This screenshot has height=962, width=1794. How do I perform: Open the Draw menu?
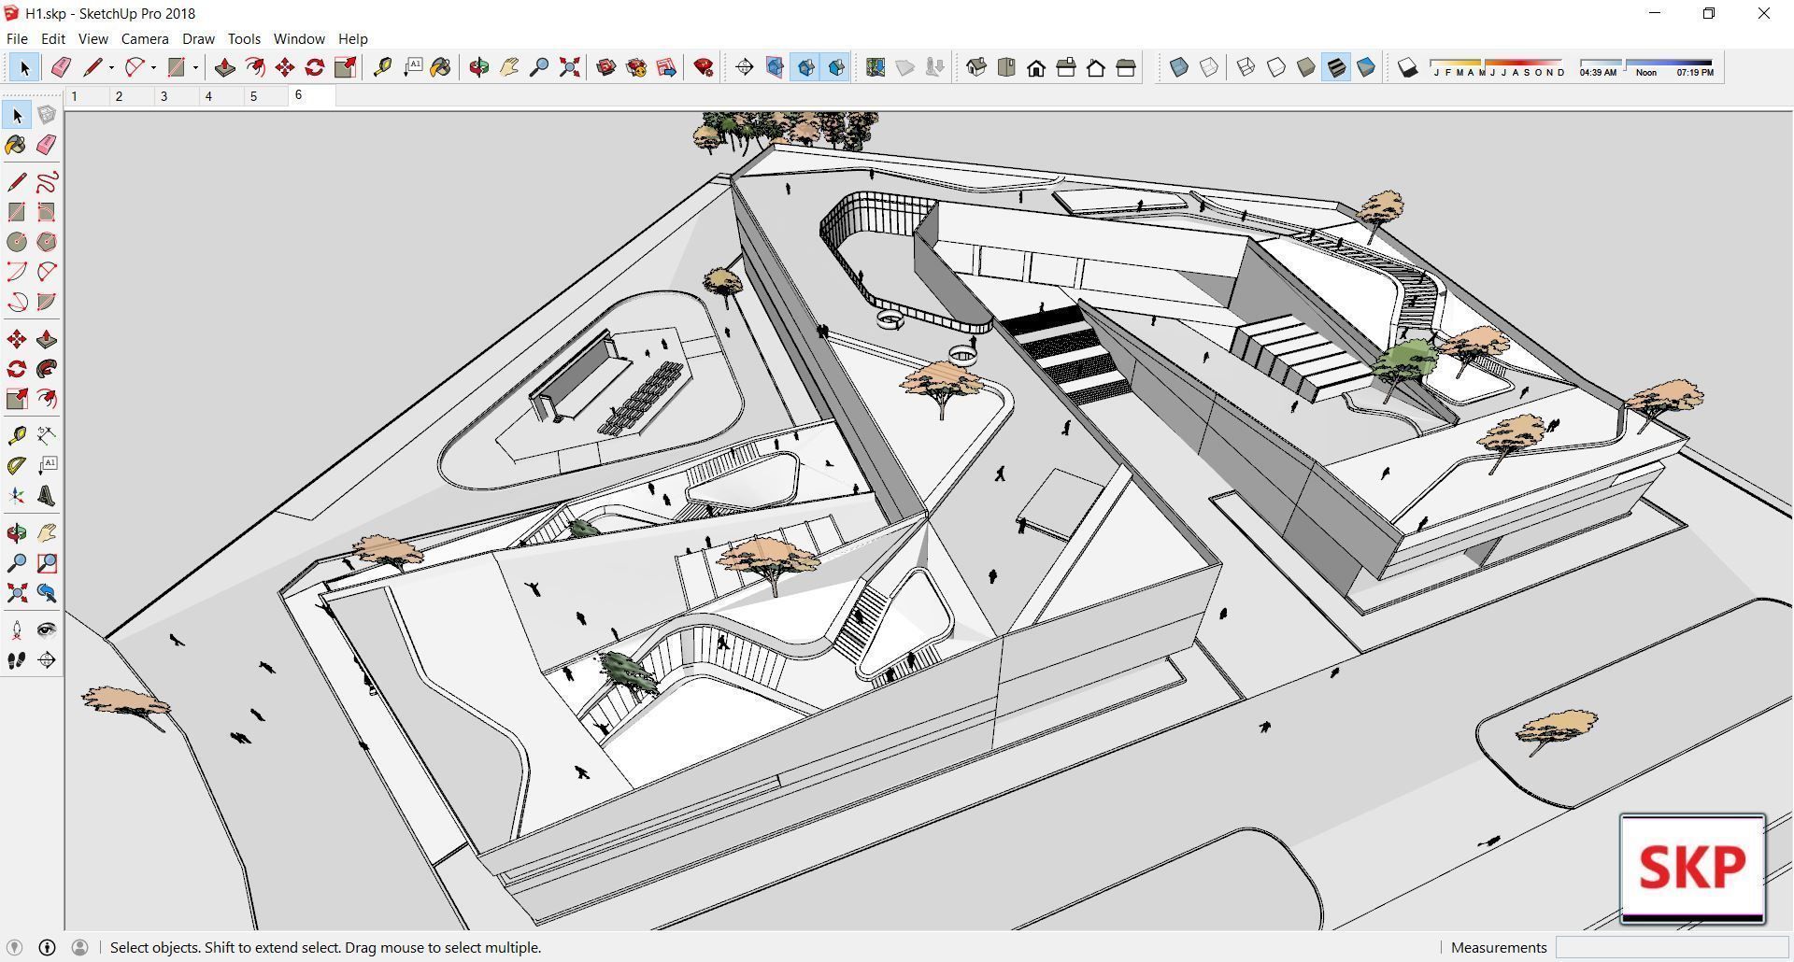pyautogui.click(x=198, y=38)
